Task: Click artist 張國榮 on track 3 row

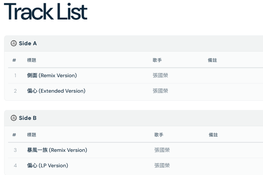Action: [x=162, y=150]
